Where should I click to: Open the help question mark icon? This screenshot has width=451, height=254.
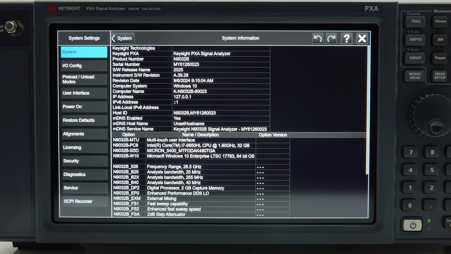click(347, 38)
